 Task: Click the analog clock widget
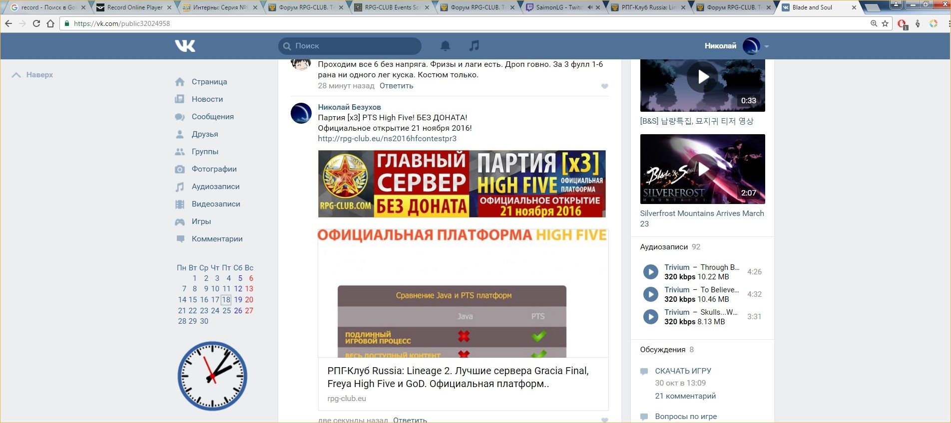(213, 376)
